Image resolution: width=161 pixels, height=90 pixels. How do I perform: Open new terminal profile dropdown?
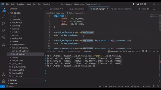pos(139,51)
